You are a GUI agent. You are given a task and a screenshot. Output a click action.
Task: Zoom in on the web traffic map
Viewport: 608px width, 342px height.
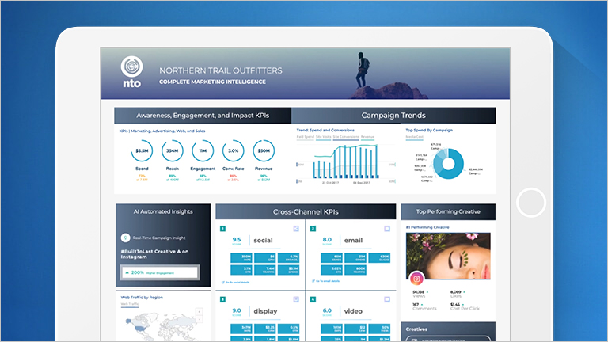click(199, 312)
